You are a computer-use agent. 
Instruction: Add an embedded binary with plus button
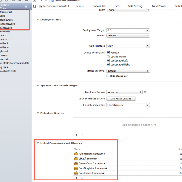point(76,135)
